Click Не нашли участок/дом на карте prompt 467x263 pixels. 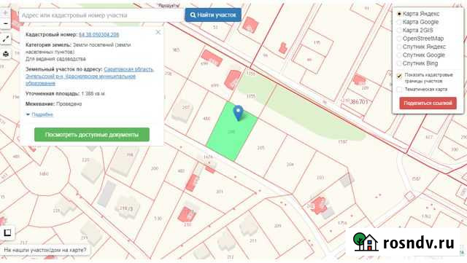pyautogui.click(x=45, y=250)
